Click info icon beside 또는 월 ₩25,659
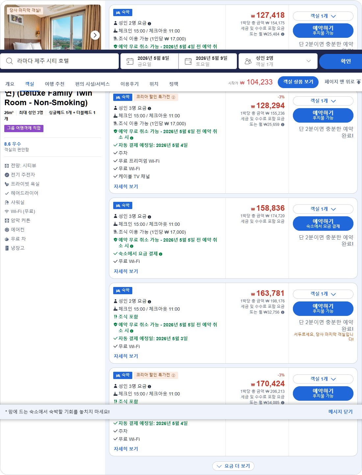Viewport: 362px width, 475px height. (283, 125)
